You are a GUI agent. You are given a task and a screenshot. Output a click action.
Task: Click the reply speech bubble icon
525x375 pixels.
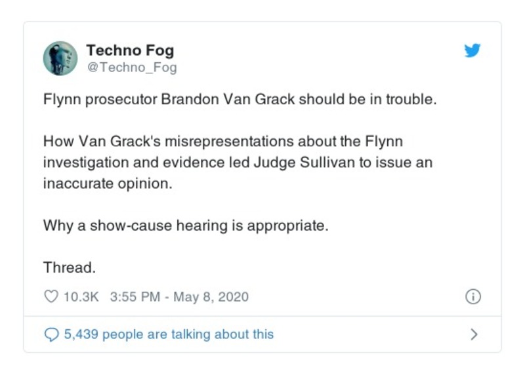click(x=51, y=334)
